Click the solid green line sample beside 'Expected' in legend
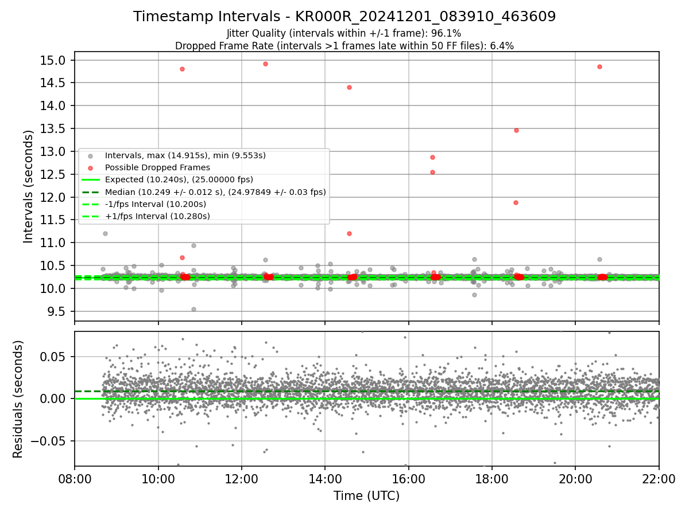The height and width of the screenshot is (516, 689). coord(91,179)
